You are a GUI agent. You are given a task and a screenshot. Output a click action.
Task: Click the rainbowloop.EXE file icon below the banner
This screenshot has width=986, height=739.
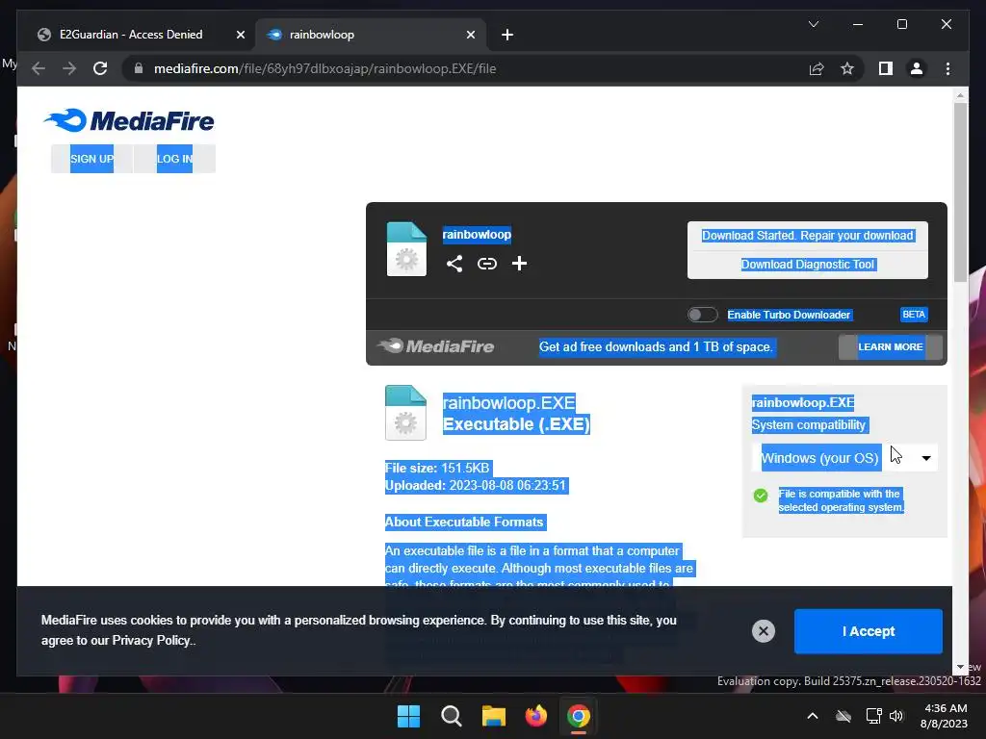tap(405, 412)
